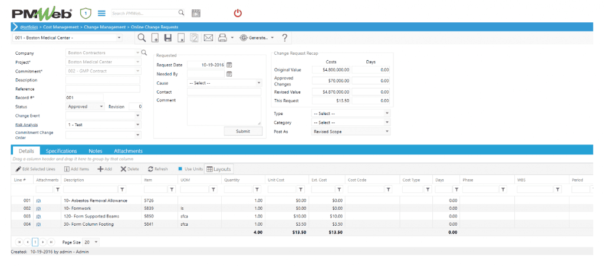This screenshot has height=267, width=604.
Task: Click the red power logout icon
Action: [x=238, y=13]
